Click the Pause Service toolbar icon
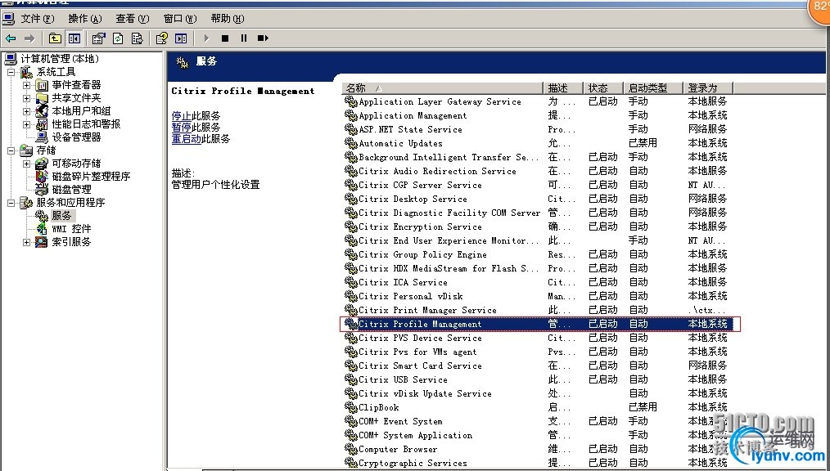This screenshot has height=471, width=830. click(243, 38)
